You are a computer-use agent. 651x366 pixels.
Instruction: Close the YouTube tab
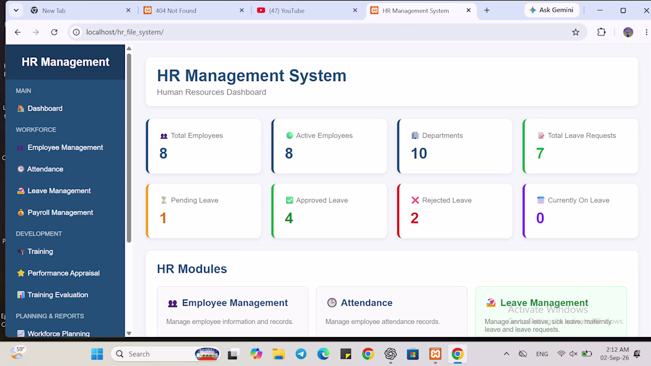click(x=355, y=11)
